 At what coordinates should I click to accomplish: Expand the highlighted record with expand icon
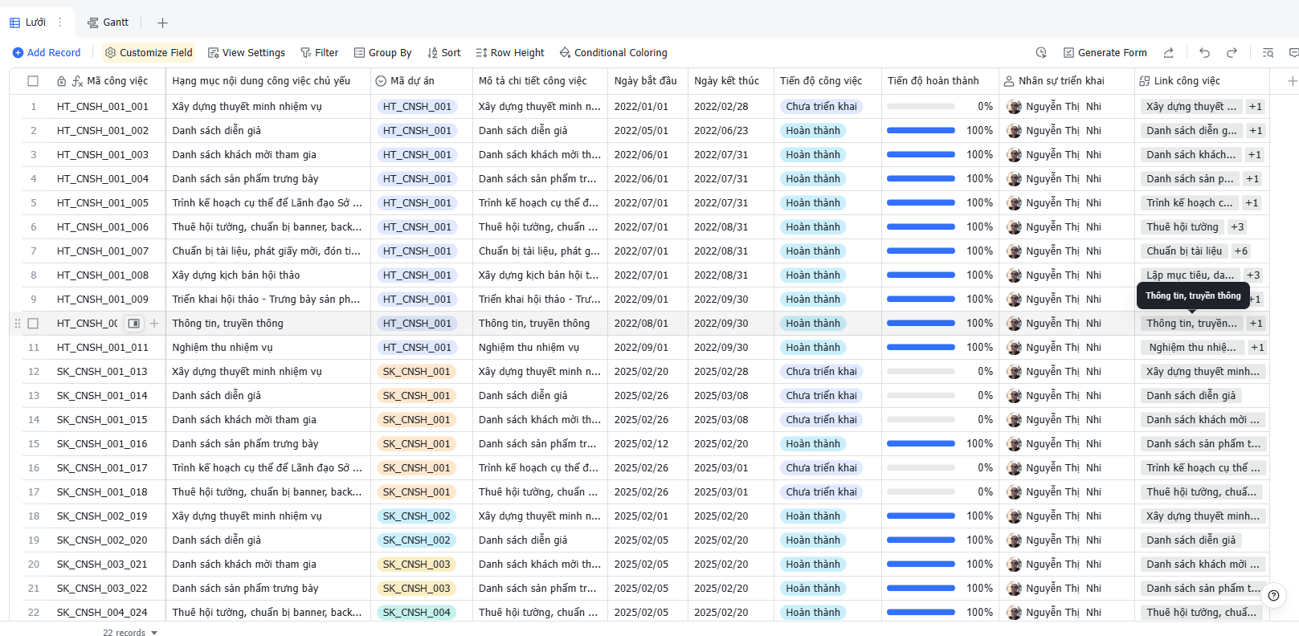coord(134,324)
